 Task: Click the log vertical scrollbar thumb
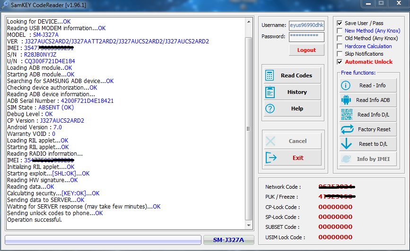click(249, 129)
